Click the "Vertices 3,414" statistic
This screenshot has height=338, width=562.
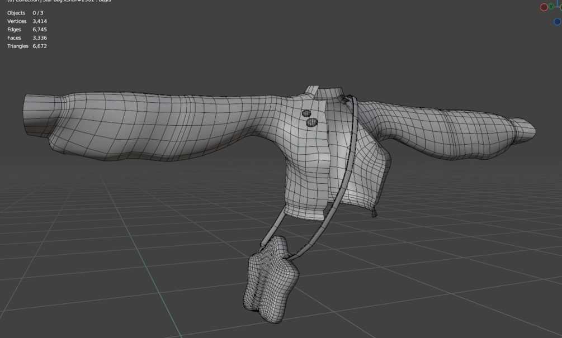(x=27, y=21)
